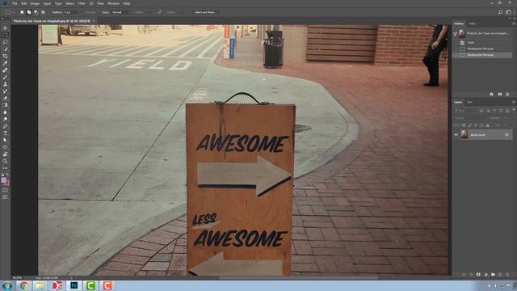517x291 pixels.
Task: Click the background color swatch
Action: tap(7, 183)
